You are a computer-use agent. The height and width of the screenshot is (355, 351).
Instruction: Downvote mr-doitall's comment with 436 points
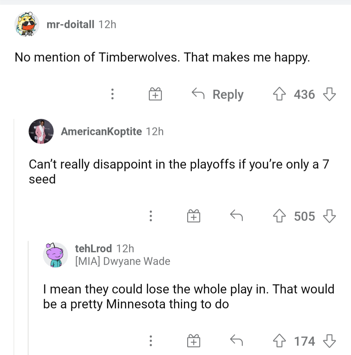point(329,94)
